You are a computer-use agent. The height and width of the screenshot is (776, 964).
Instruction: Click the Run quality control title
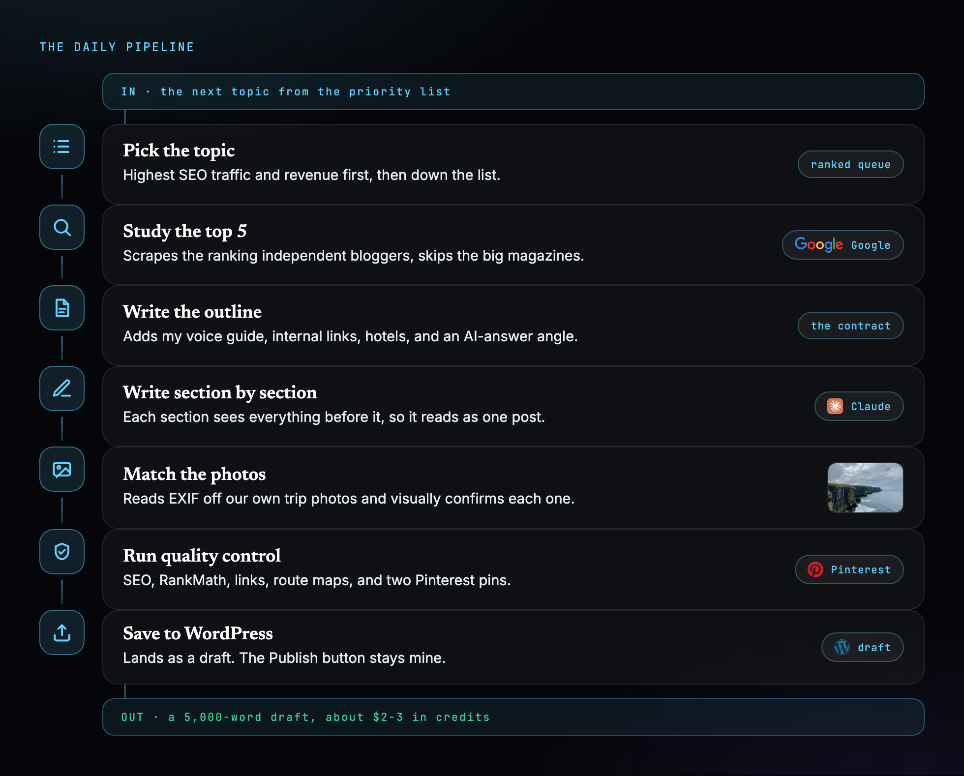(x=202, y=556)
